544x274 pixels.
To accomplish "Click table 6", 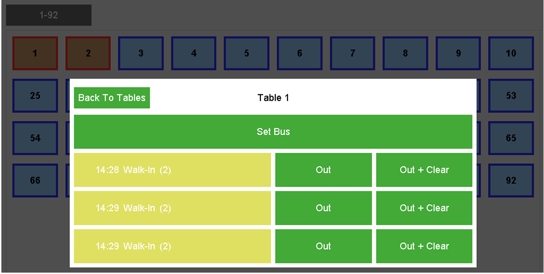I will (x=299, y=53).
